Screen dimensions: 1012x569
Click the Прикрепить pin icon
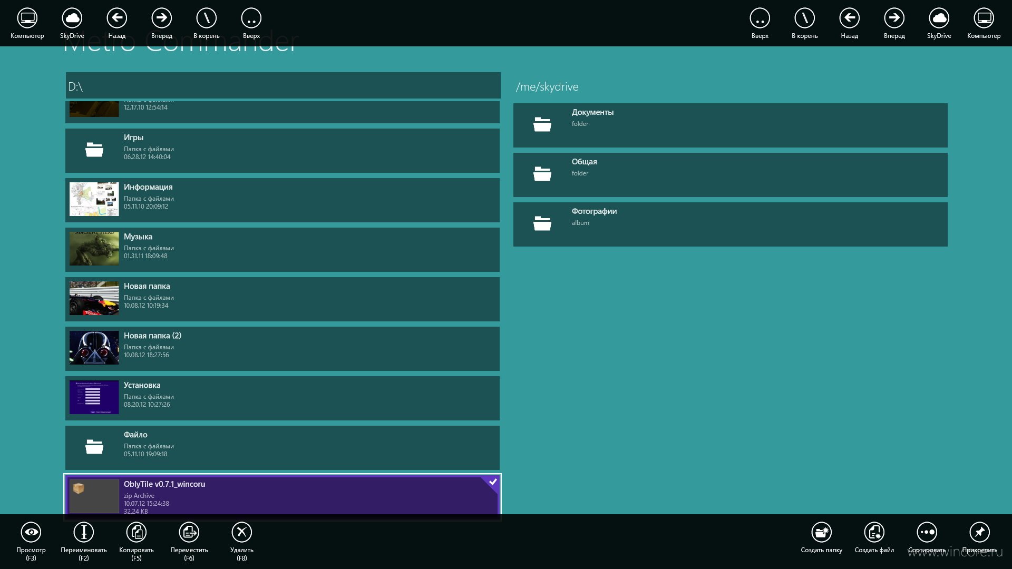coord(980,532)
